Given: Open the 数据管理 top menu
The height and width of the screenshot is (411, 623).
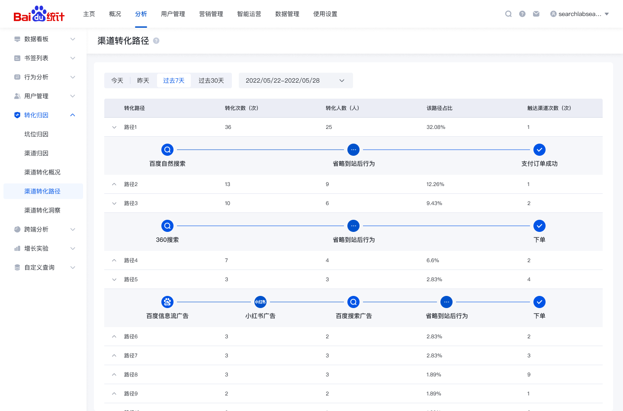Looking at the screenshot, I should [x=287, y=14].
